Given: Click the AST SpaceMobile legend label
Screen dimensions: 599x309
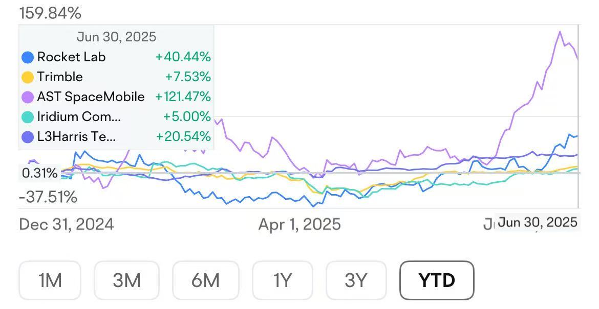Looking at the screenshot, I should (91, 97).
